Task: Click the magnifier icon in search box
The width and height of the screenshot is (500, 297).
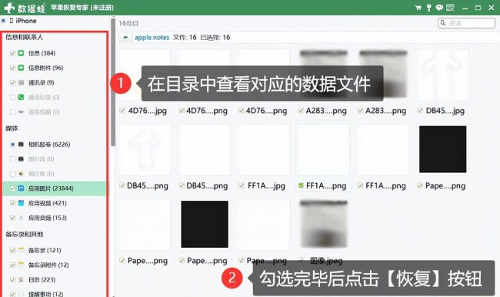Action: tap(443, 22)
